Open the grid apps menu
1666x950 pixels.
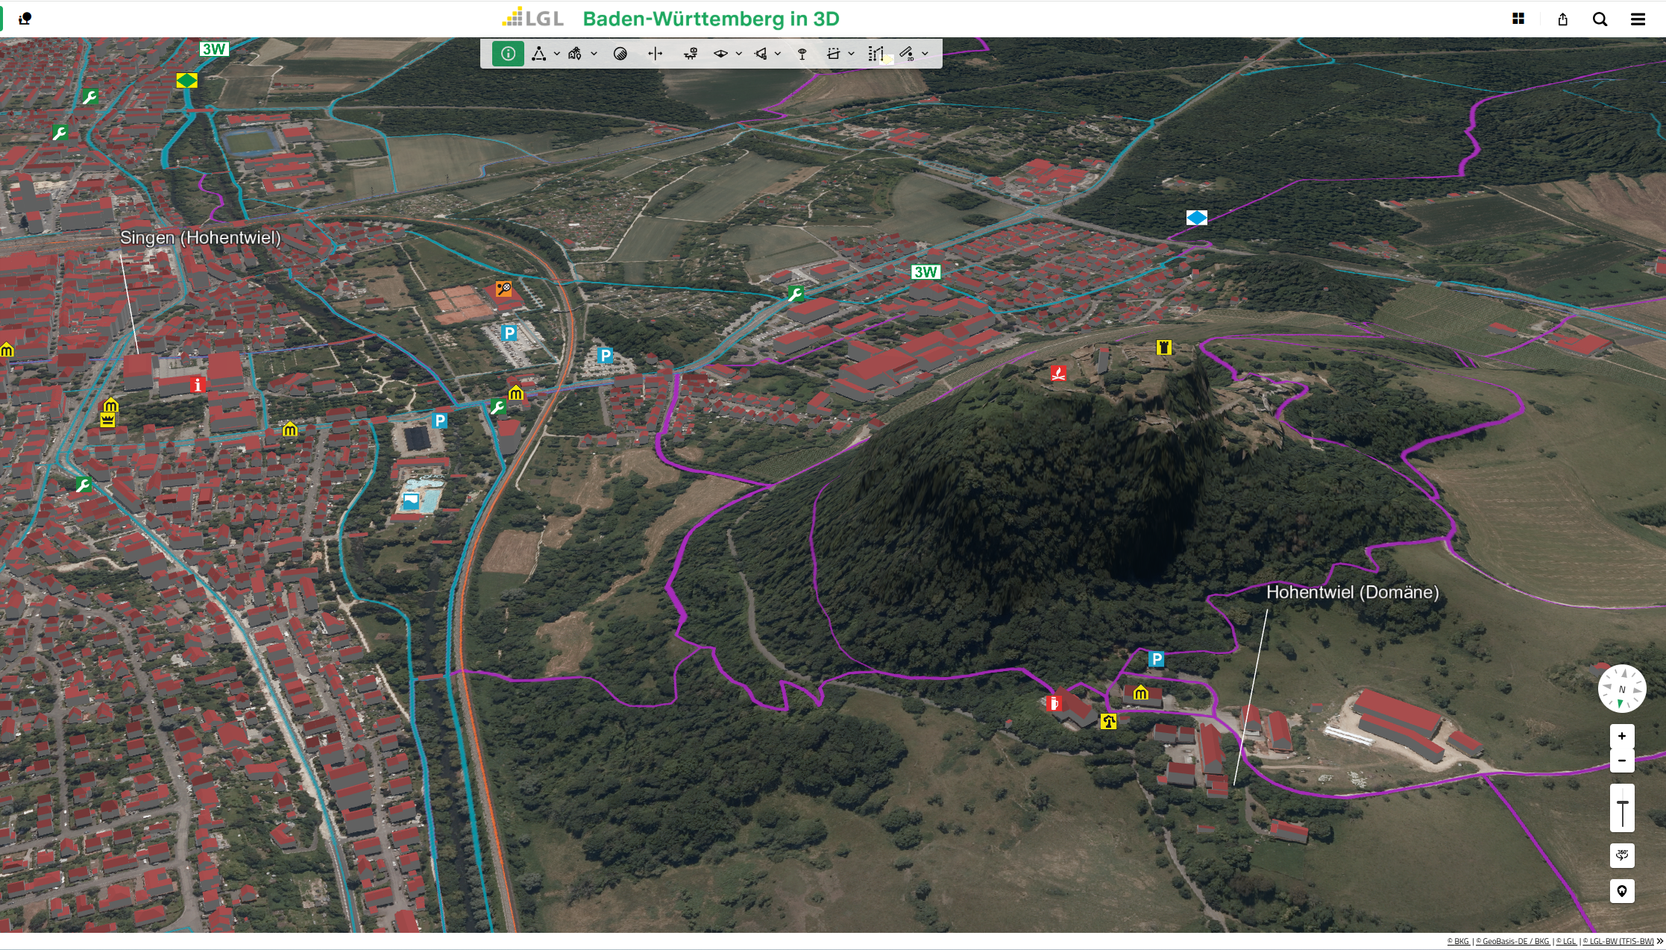tap(1518, 19)
